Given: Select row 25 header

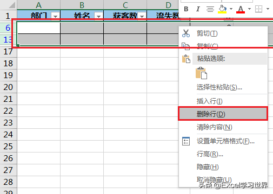Looking at the screenshot, I should pyautogui.click(x=8, y=147).
